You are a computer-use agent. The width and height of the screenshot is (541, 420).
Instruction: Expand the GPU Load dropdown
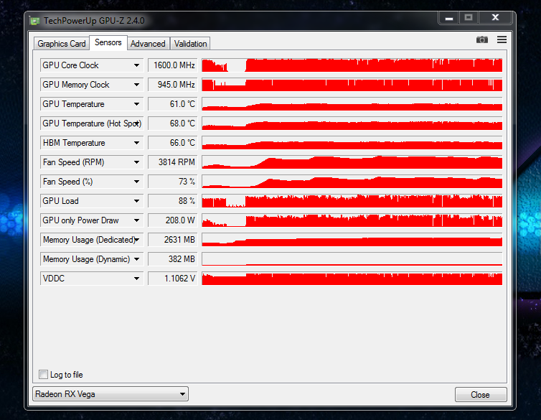[136, 201]
